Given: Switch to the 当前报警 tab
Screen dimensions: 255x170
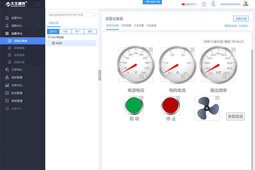Looking at the screenshot, I should click(x=126, y=26).
